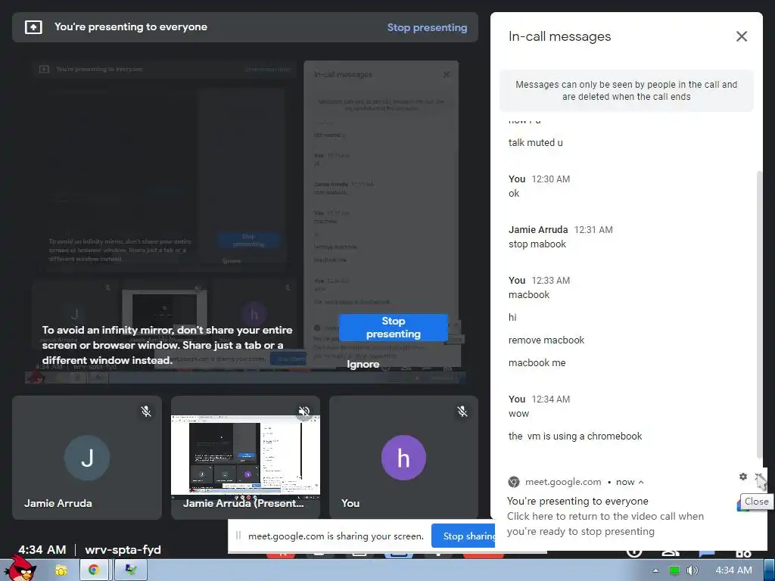Viewport: 775px width, 581px height.
Task: Click the message 'talk muted u'
Action: pos(535,143)
